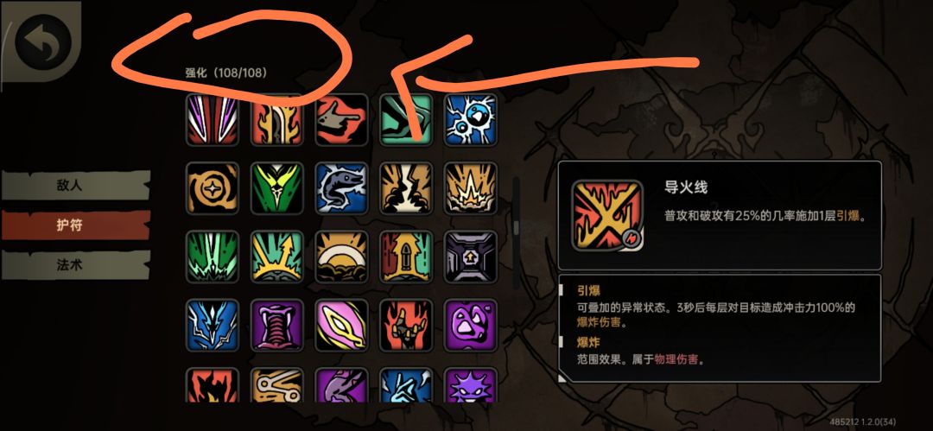
Task: Pick the blue lightning dragon charm icon
Action: click(213, 325)
